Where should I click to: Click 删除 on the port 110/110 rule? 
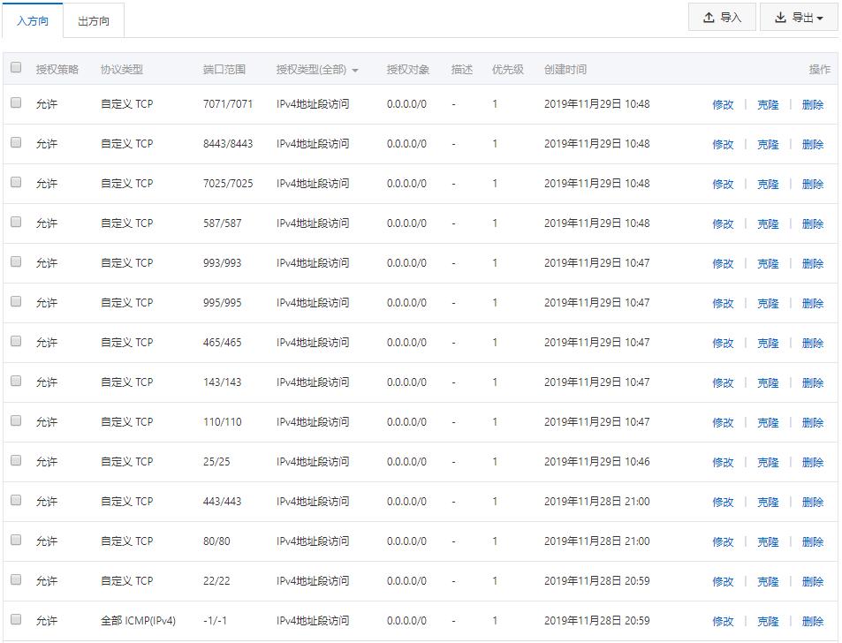pos(811,422)
